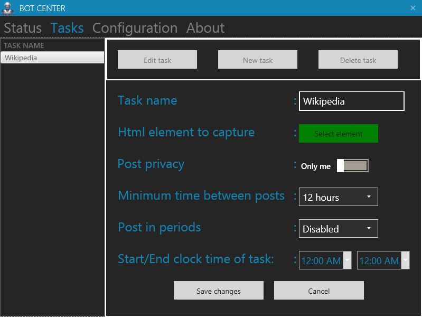Focus the Task name text field
422x317 pixels.
pyautogui.click(x=351, y=101)
